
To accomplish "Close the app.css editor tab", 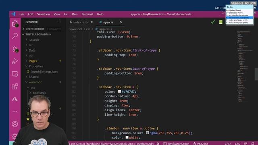I will click(121, 22).
